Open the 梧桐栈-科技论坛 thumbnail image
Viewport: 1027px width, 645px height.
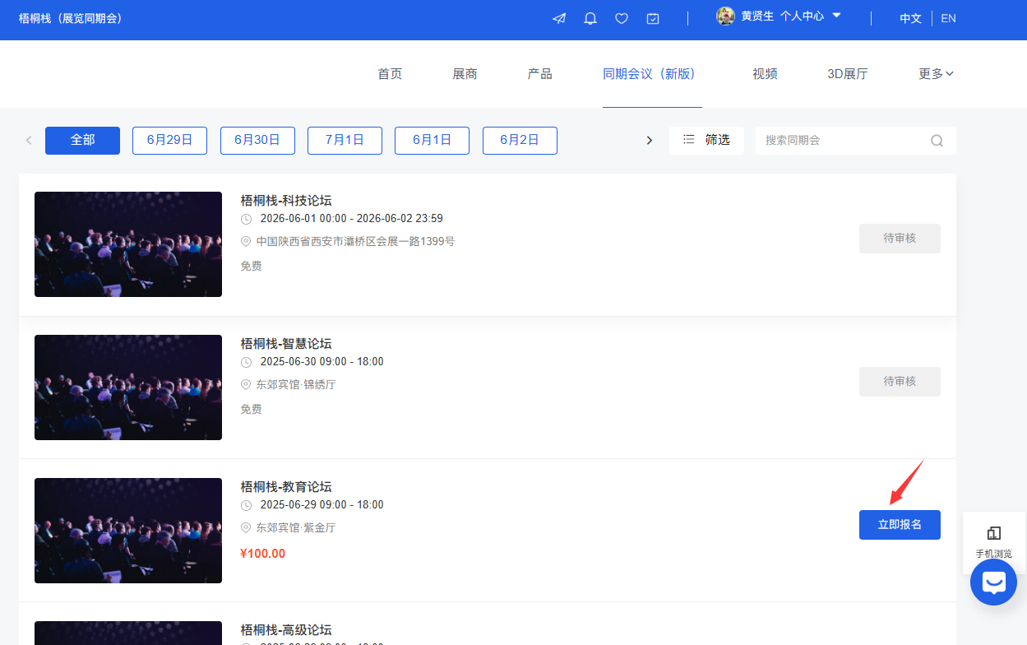pyautogui.click(x=128, y=244)
